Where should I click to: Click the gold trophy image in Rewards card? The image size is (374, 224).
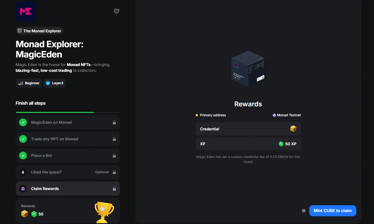(104, 212)
